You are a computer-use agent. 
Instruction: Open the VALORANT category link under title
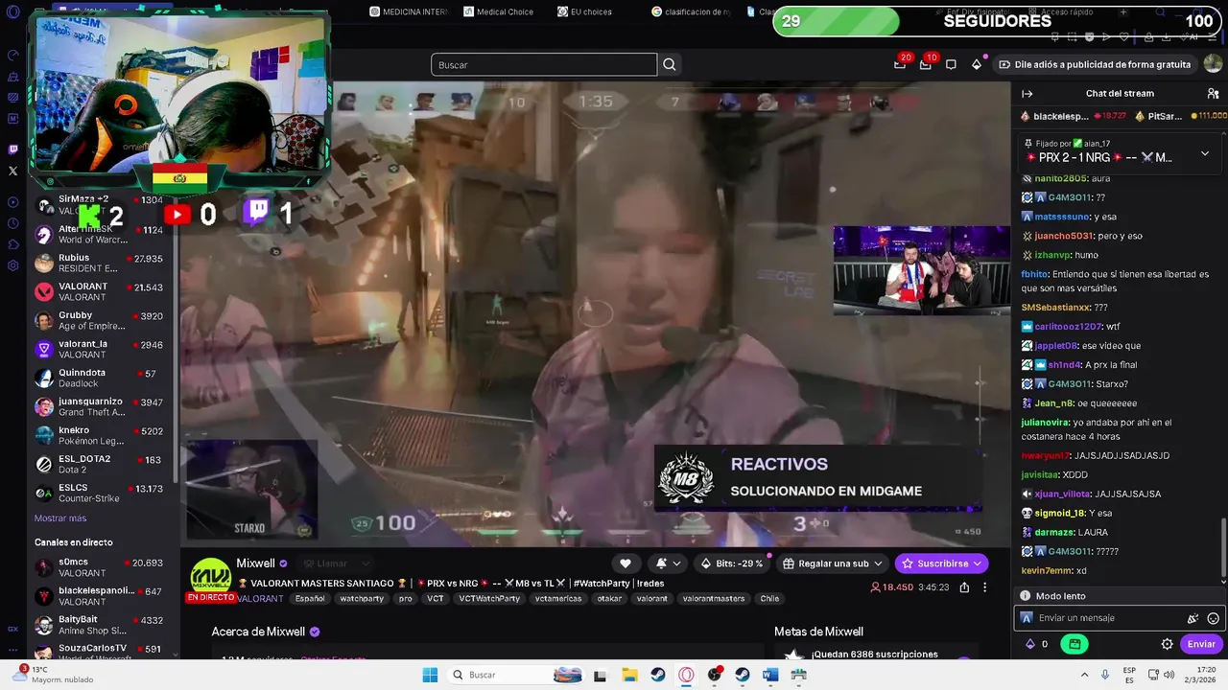(260, 598)
